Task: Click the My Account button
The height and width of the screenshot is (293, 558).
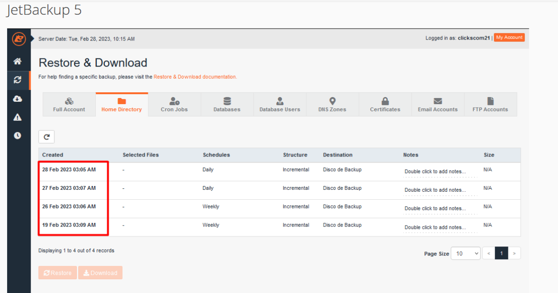Action: (x=509, y=37)
